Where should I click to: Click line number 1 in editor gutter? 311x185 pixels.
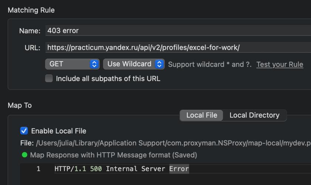[x=38, y=169]
